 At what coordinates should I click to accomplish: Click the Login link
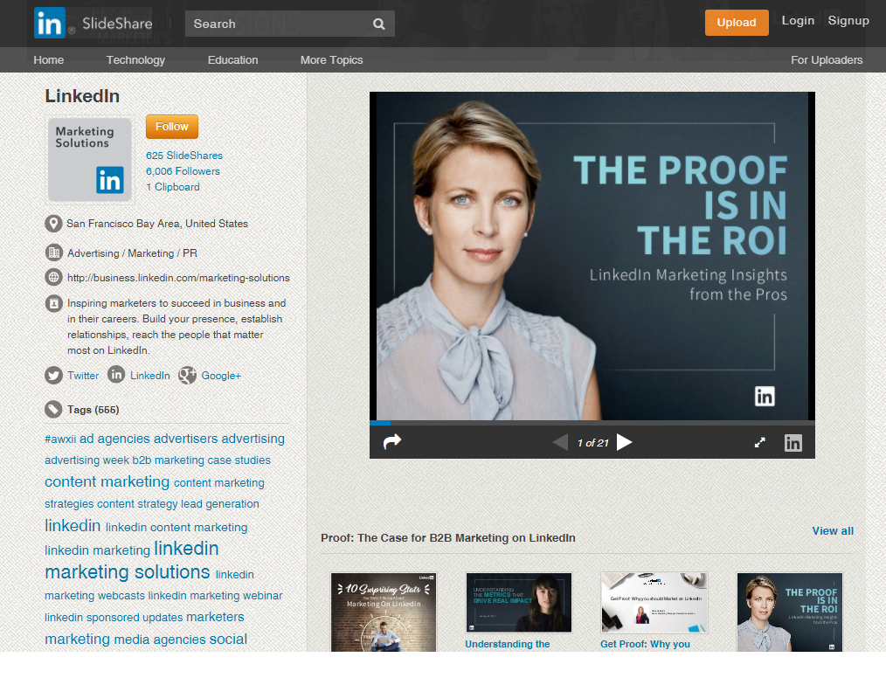point(798,21)
